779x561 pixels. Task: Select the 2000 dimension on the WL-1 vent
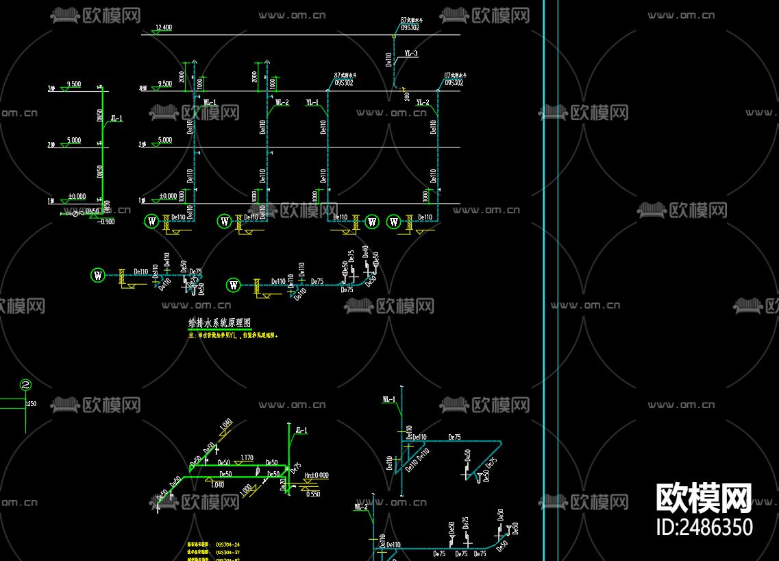(x=182, y=77)
